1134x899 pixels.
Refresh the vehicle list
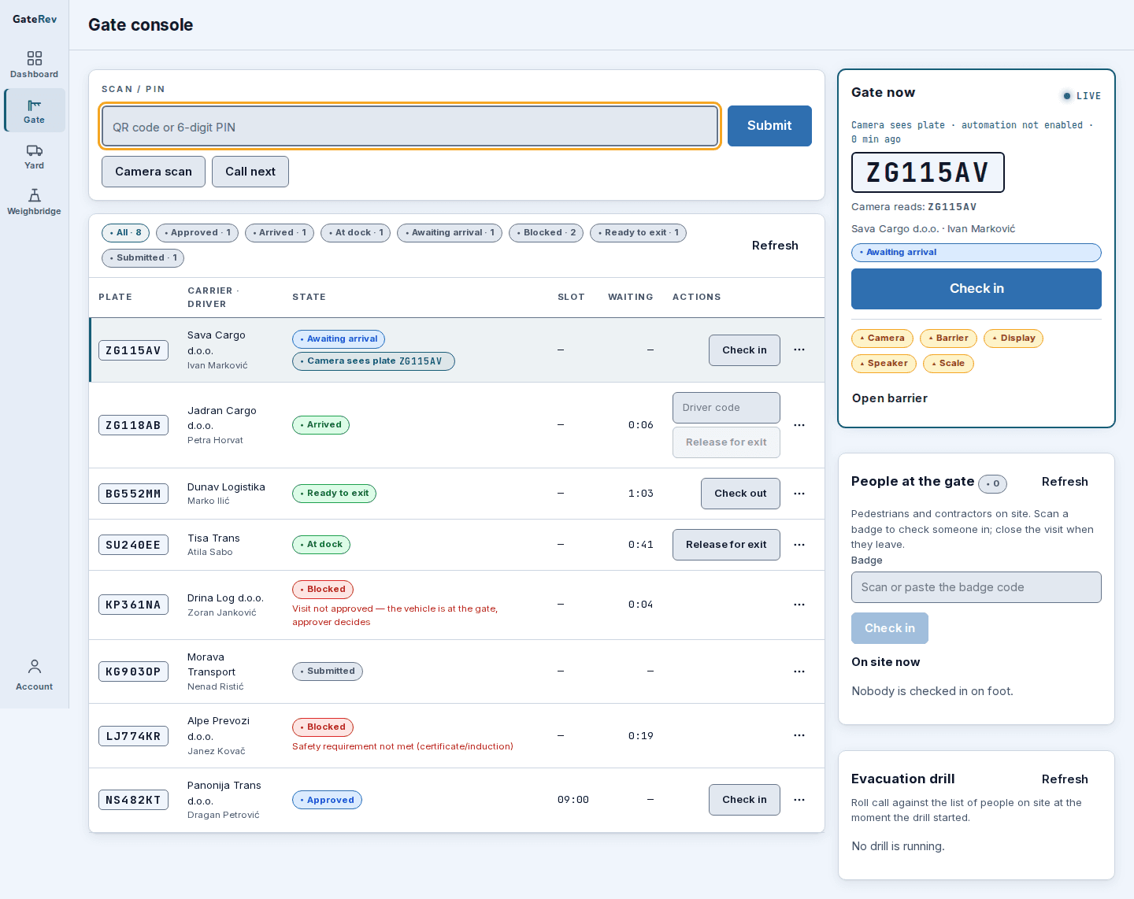[x=775, y=246]
